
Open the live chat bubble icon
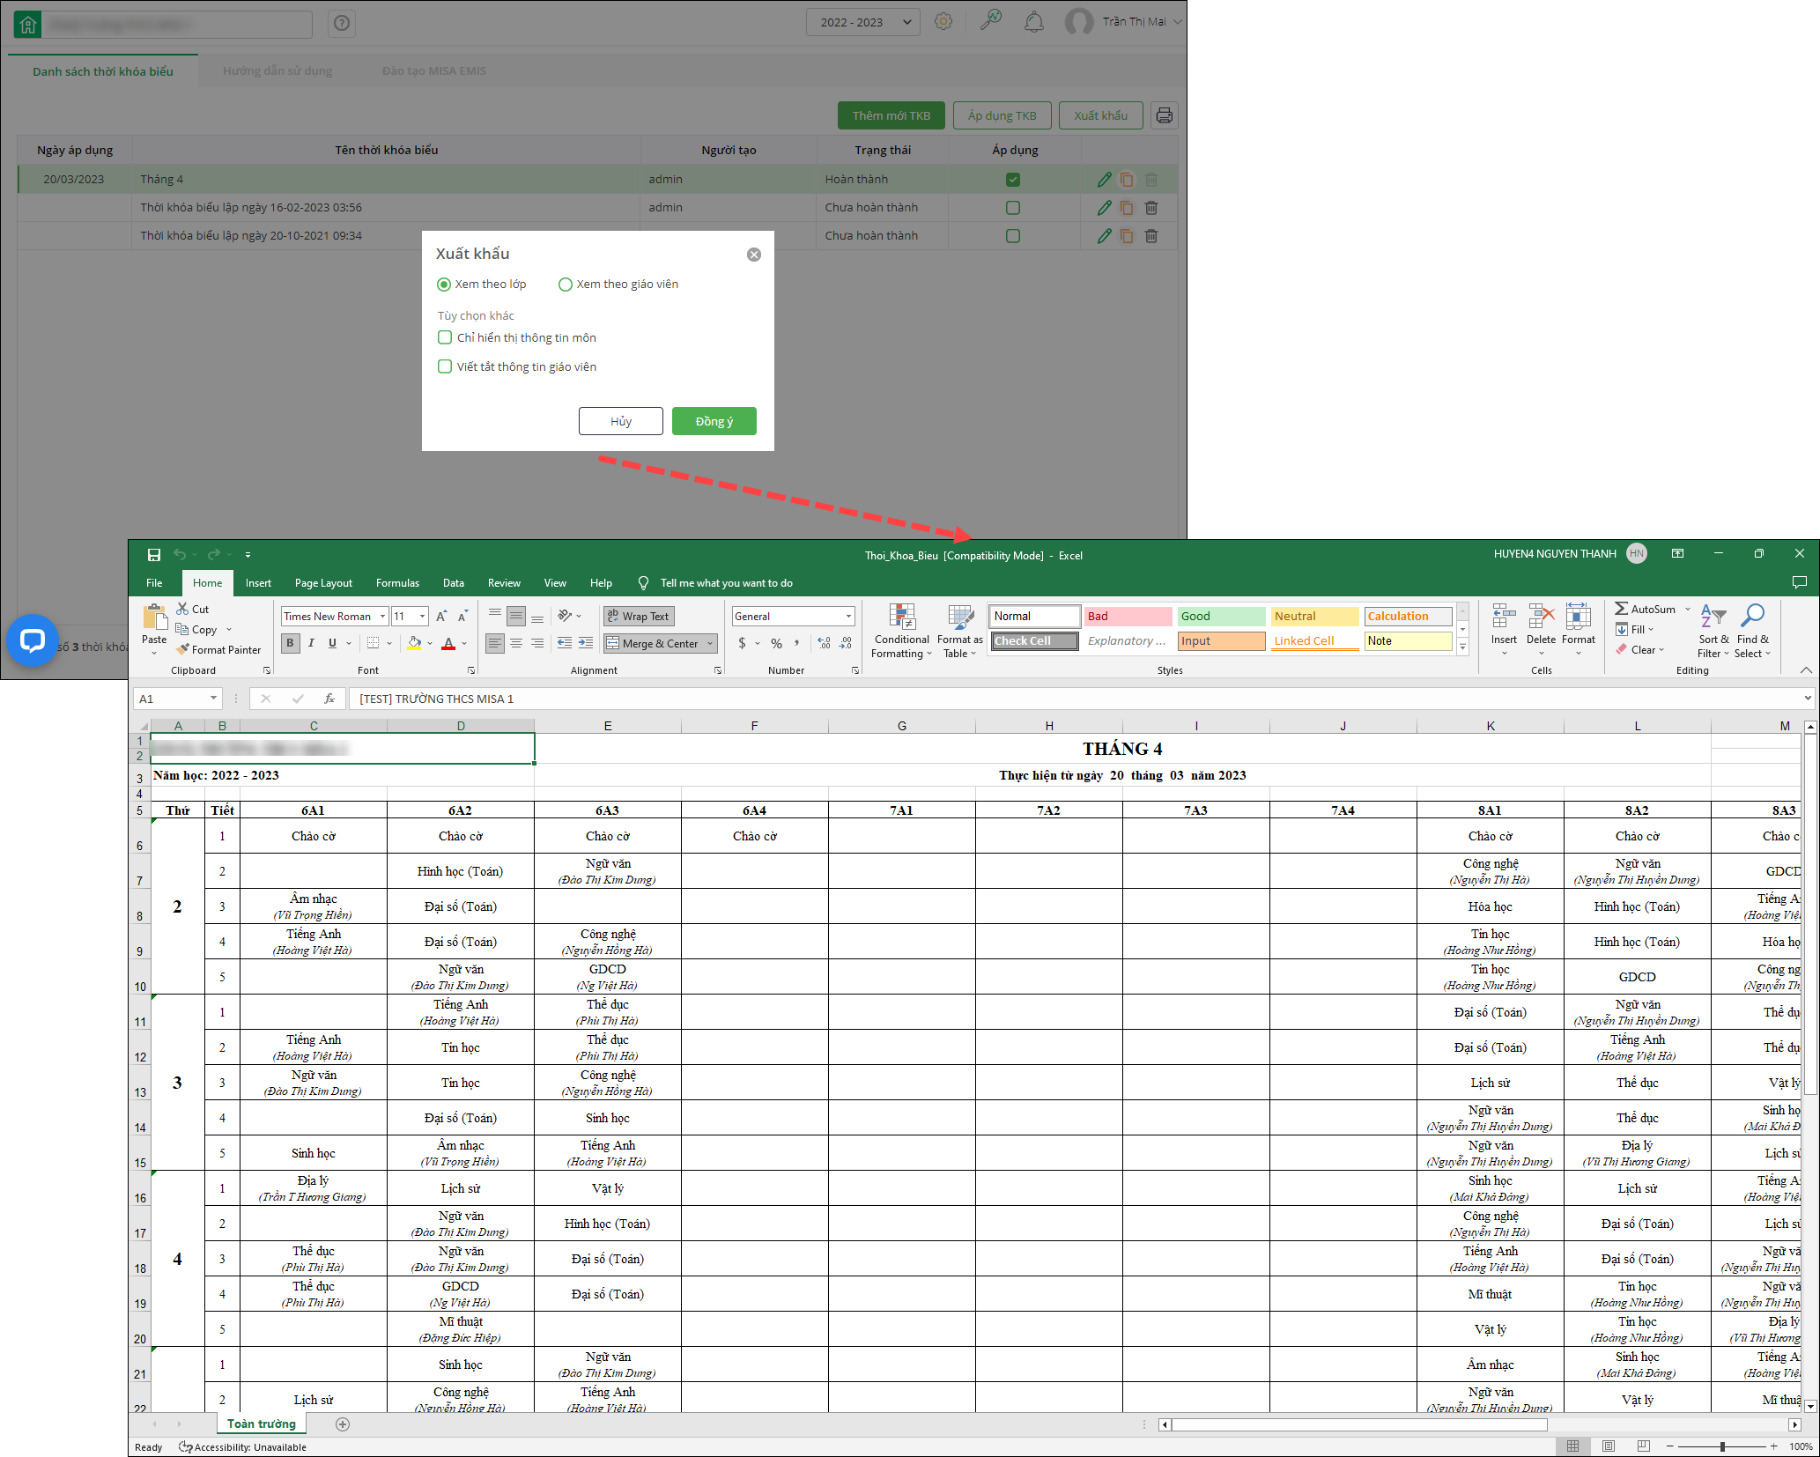tap(33, 640)
